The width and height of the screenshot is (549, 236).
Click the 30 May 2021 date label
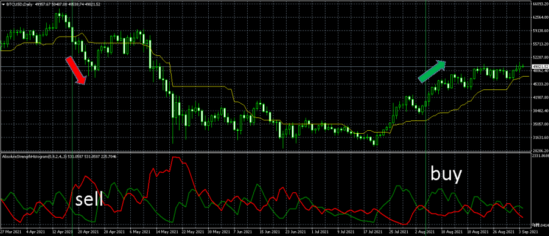(220, 232)
